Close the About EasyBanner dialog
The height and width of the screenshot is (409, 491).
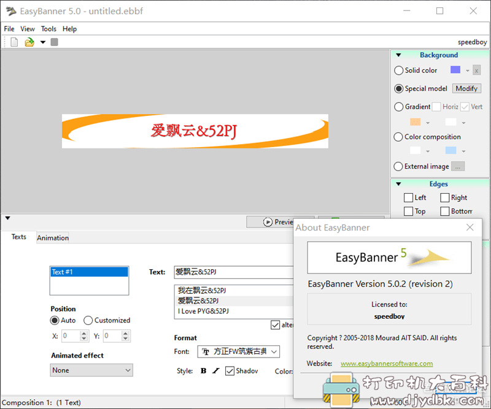tap(470, 227)
